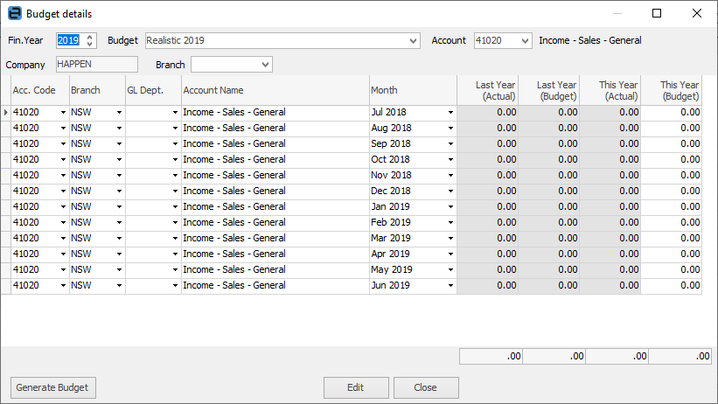Select the This Year (Budget) cell for Dec 2018
This screenshot has height=404, width=718.
pyautogui.click(x=671, y=191)
